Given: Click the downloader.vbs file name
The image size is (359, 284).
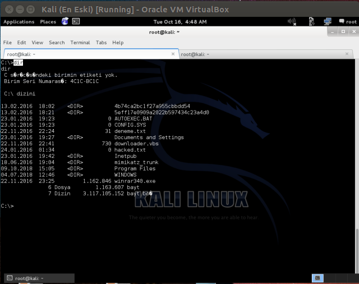Looking at the screenshot, I should click(x=136, y=144).
